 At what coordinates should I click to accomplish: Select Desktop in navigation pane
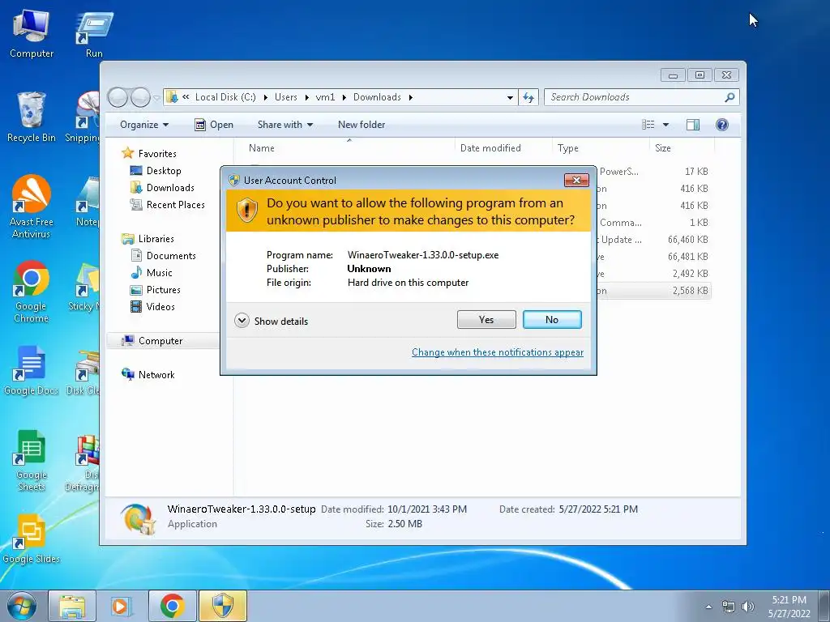[x=156, y=171]
